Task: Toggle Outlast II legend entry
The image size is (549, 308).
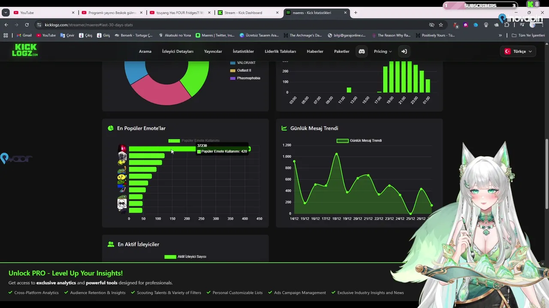Action: [x=241, y=71]
